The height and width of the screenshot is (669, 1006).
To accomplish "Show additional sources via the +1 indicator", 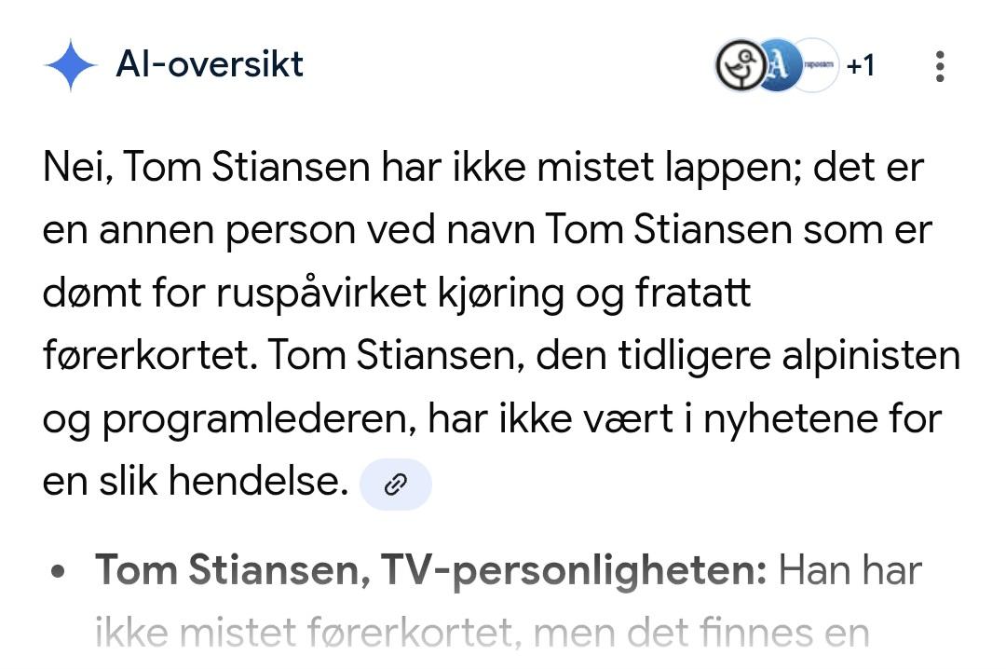I will click(860, 66).
